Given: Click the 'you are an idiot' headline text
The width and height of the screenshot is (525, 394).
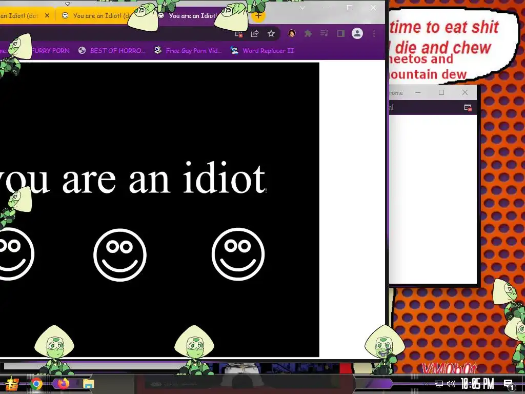Looking at the screenshot, I should 132,178.
